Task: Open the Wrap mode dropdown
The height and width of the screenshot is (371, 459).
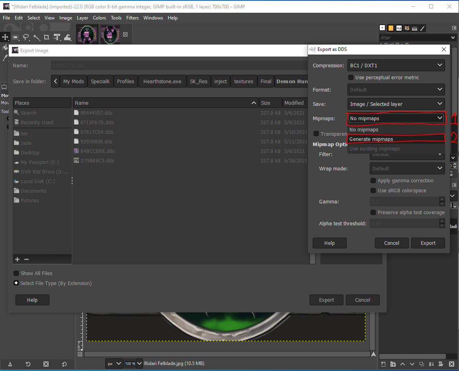Action: click(x=407, y=168)
